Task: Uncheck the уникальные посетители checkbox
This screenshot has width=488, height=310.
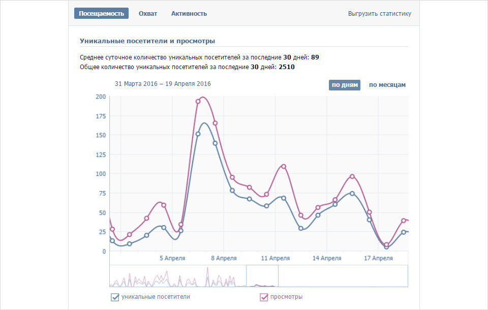Action: pyautogui.click(x=115, y=297)
